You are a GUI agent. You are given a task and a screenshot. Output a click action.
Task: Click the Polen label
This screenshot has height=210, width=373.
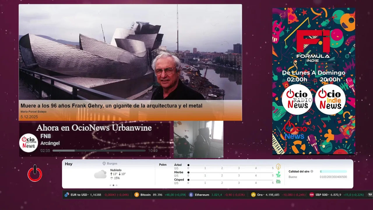(163, 165)
